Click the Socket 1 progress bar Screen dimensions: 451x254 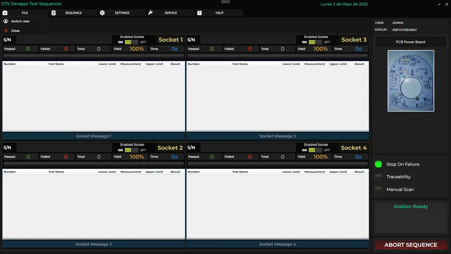94,56
